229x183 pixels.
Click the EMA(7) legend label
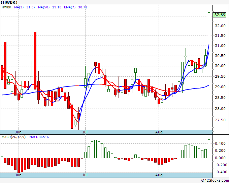pyautogui.click(x=70, y=7)
